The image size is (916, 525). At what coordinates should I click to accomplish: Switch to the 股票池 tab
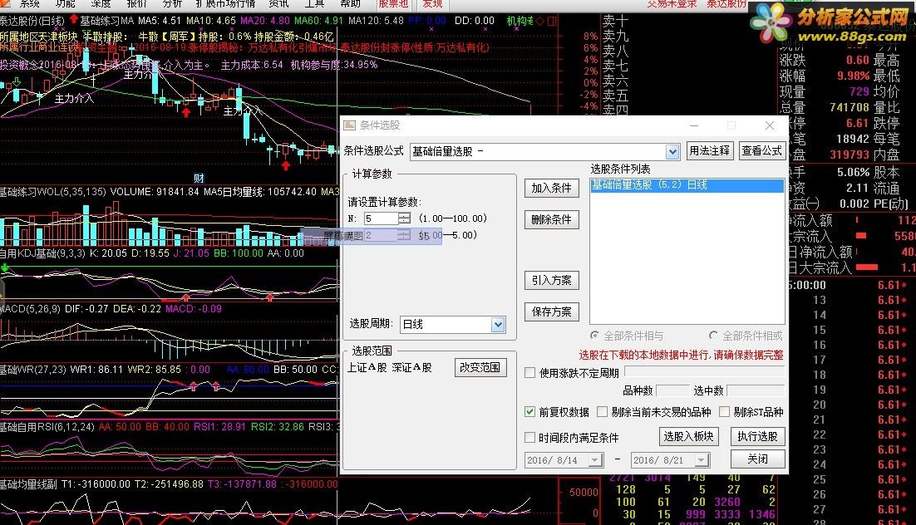pyautogui.click(x=392, y=4)
